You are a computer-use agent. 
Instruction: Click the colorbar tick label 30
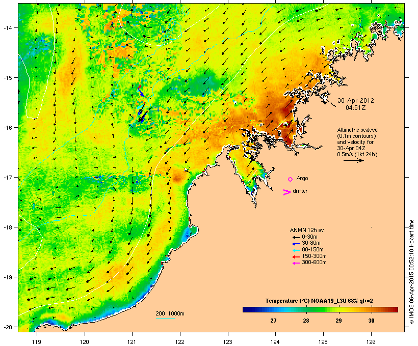[x=371, y=321]
